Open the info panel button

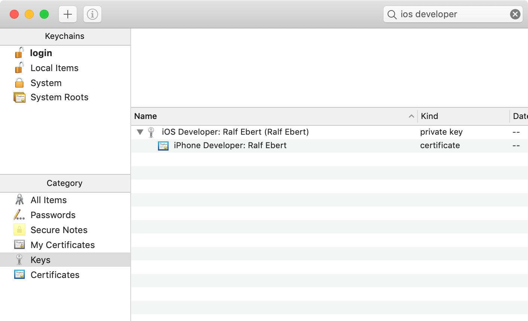[x=92, y=14]
